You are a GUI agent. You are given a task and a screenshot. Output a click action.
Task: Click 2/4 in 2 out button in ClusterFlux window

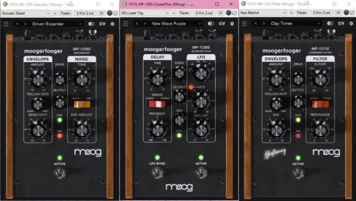pyautogui.click(x=204, y=13)
